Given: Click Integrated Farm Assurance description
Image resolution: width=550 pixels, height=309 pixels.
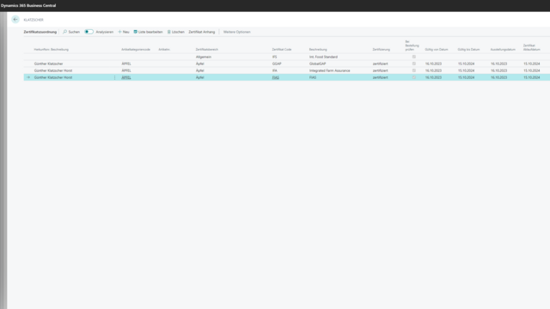Looking at the screenshot, I should coord(330,70).
